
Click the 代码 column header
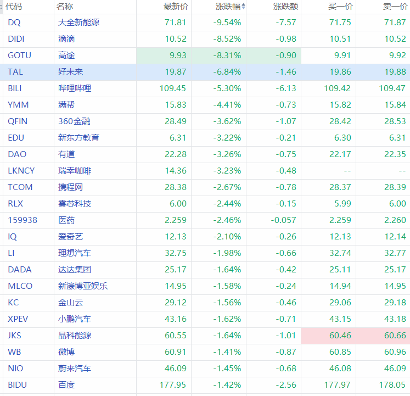14,7
